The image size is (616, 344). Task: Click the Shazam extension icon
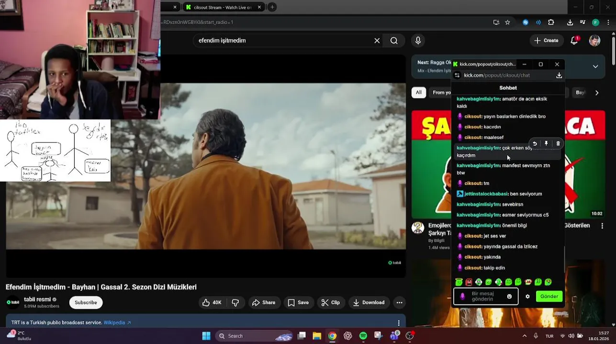(526, 22)
